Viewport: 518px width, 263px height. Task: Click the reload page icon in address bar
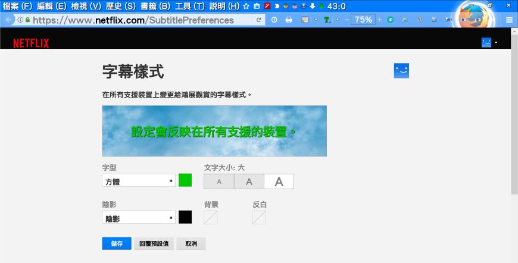tap(259, 20)
